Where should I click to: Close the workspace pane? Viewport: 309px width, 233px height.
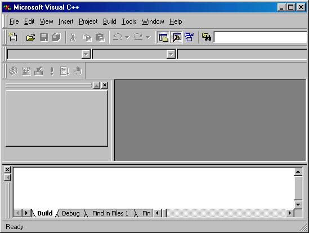[x=105, y=85]
